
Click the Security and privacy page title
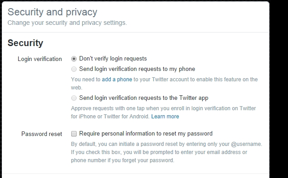pos(52,12)
